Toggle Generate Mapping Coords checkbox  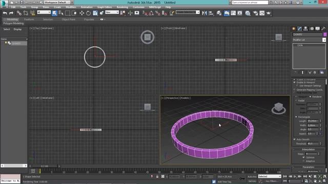click(294, 90)
